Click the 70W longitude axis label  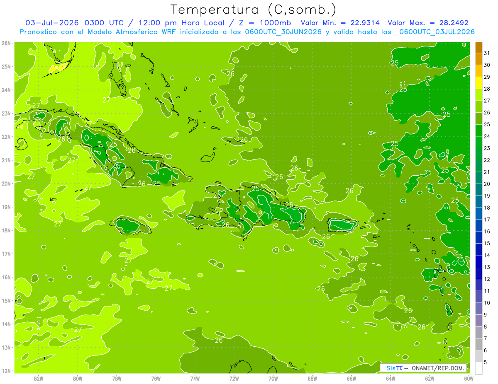click(x=273, y=378)
